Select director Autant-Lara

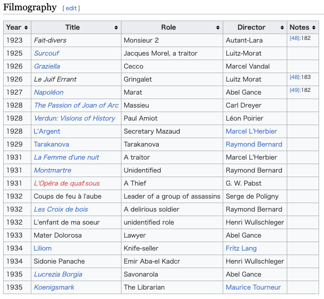coord(244,40)
